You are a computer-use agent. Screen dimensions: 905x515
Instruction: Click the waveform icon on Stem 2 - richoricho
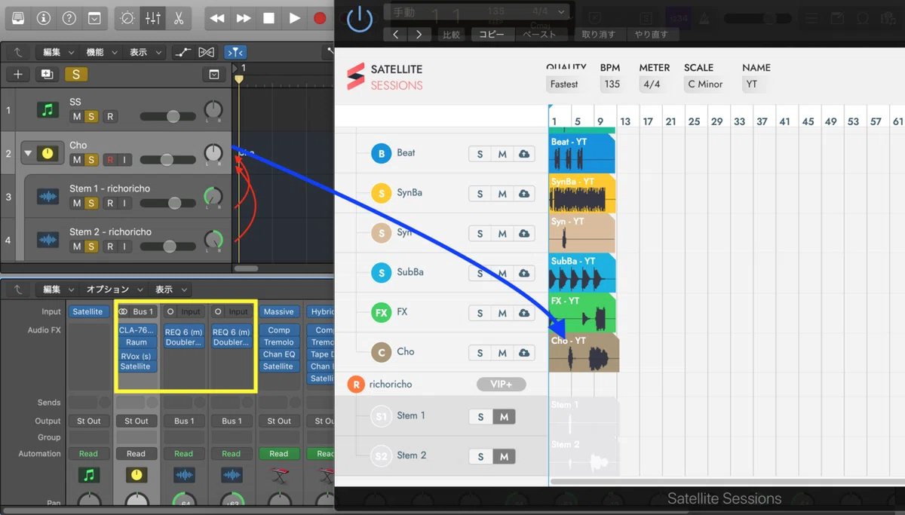48,241
